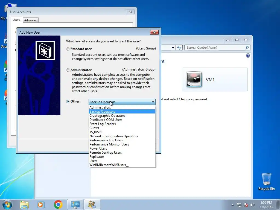
Task: Pick Network Configuration Operators group
Action: (x=122, y=136)
